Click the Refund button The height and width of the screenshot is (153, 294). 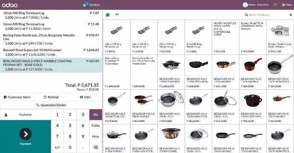(51, 97)
